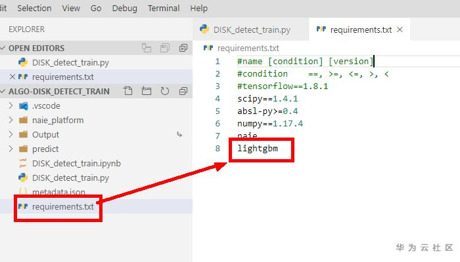Click Python icon in Open Editors DISK_detect_train.py row
This screenshot has width=460, height=262.
(23, 62)
